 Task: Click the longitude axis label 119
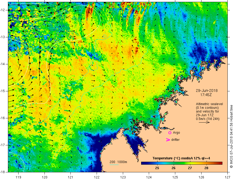19,177
